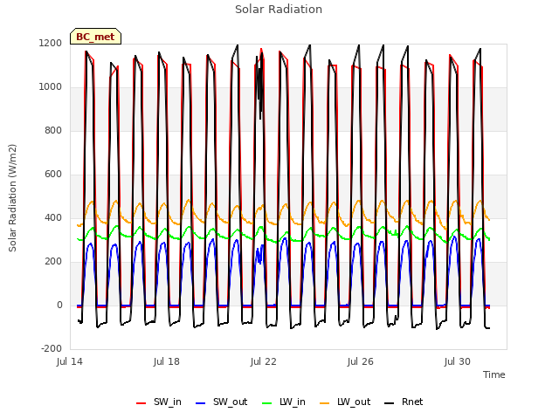Click the 1000 y-axis tick label

(51, 87)
